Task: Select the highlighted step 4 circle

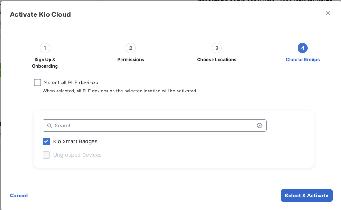Action: (302, 48)
